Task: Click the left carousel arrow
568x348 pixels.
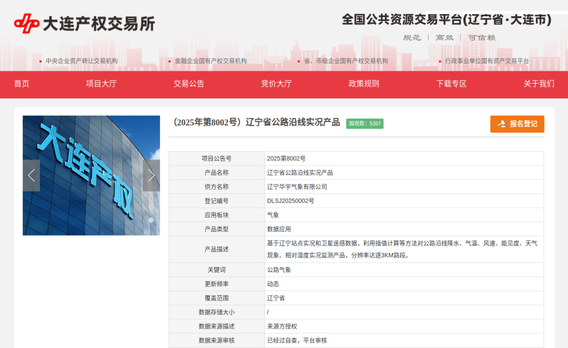Action: coord(31,174)
